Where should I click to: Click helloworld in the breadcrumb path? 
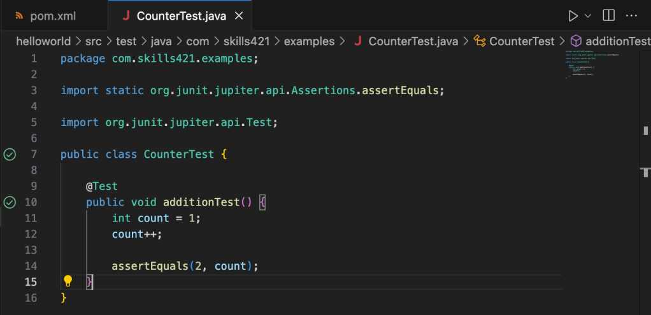point(48,41)
